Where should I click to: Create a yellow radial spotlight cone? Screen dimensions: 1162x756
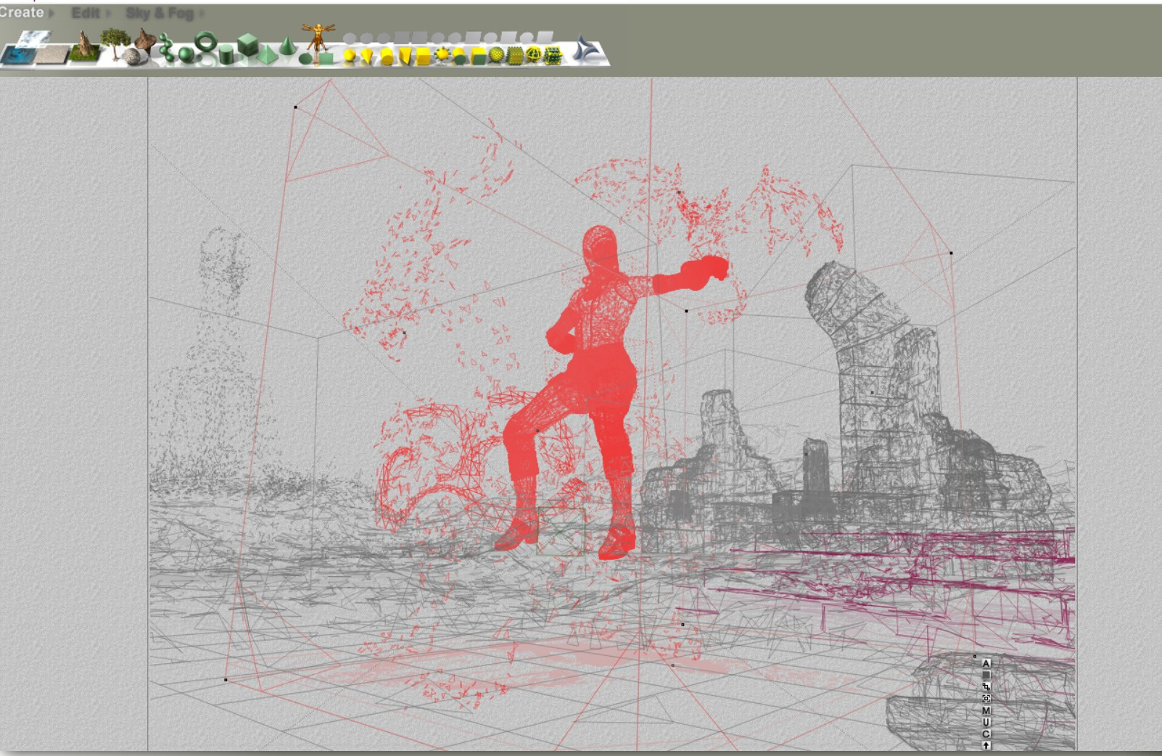coord(367,57)
